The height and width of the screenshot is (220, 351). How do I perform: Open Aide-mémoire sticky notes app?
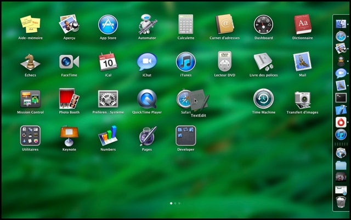click(x=30, y=24)
